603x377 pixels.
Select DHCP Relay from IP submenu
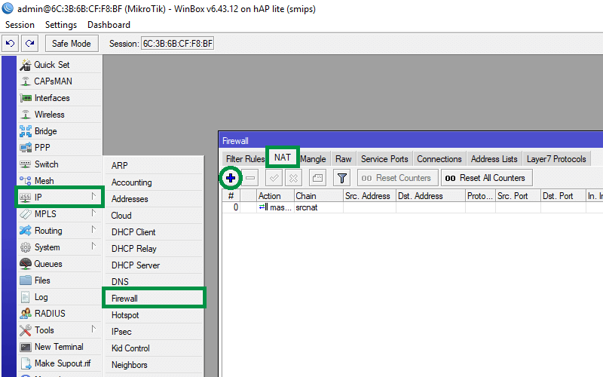pyautogui.click(x=154, y=248)
